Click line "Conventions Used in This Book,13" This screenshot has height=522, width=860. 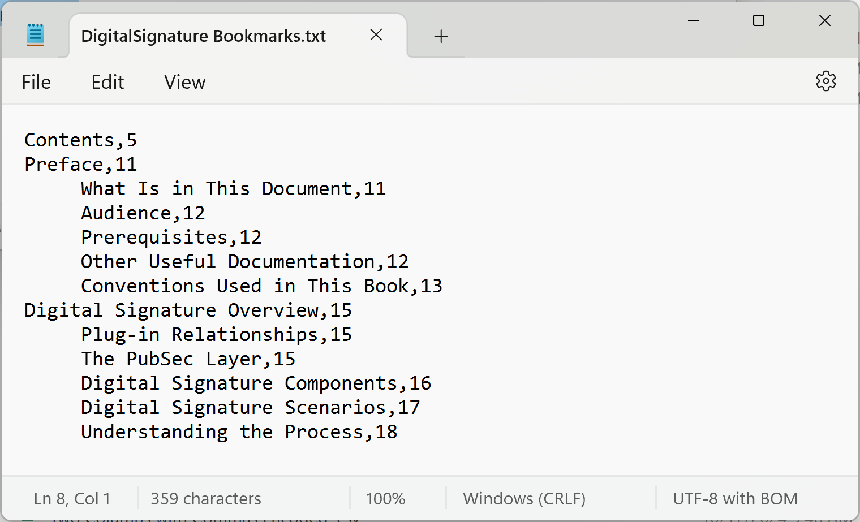(x=261, y=286)
